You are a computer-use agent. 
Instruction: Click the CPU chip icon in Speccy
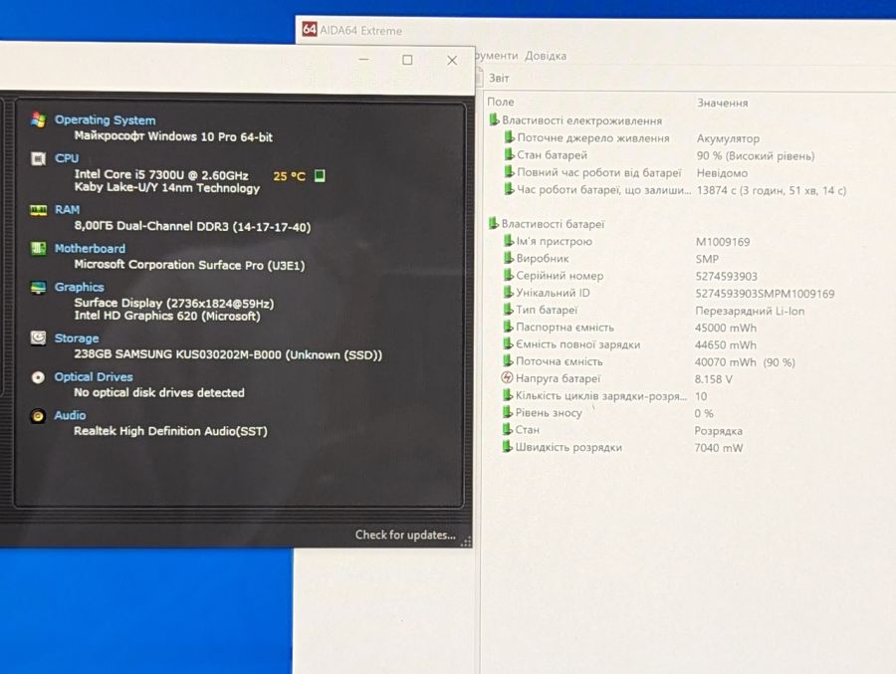pyautogui.click(x=38, y=158)
